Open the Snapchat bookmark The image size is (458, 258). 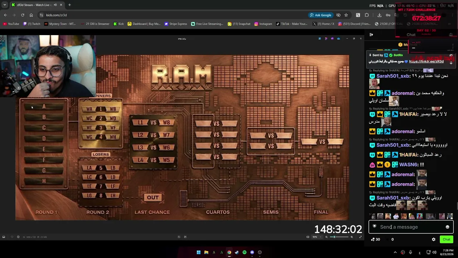239,24
